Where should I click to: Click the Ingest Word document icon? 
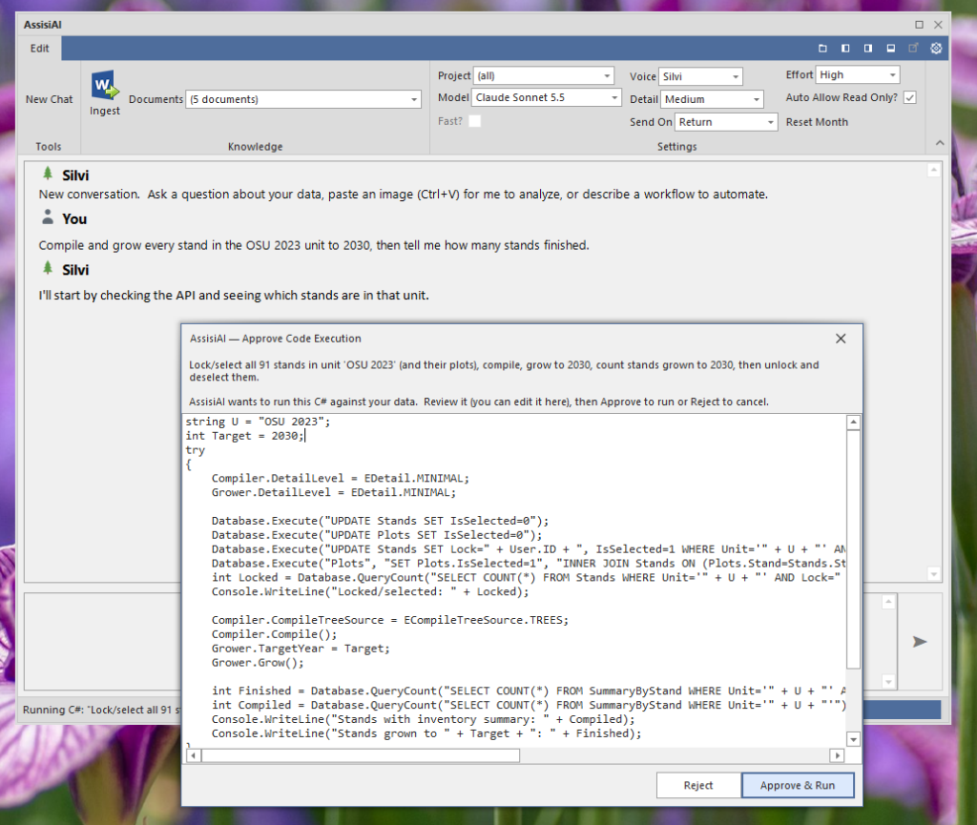pos(105,85)
